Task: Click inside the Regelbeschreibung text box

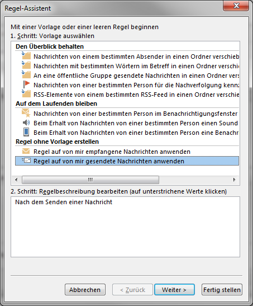Action: pyautogui.click(x=125, y=227)
